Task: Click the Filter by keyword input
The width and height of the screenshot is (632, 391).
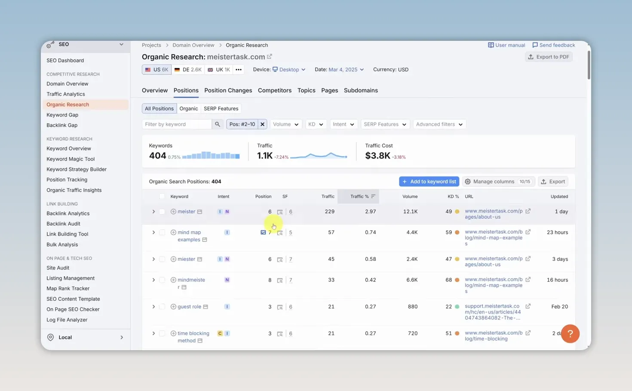Action: tap(177, 124)
